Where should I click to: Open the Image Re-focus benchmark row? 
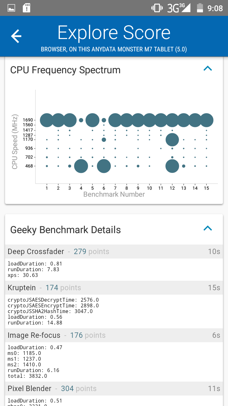click(114, 335)
